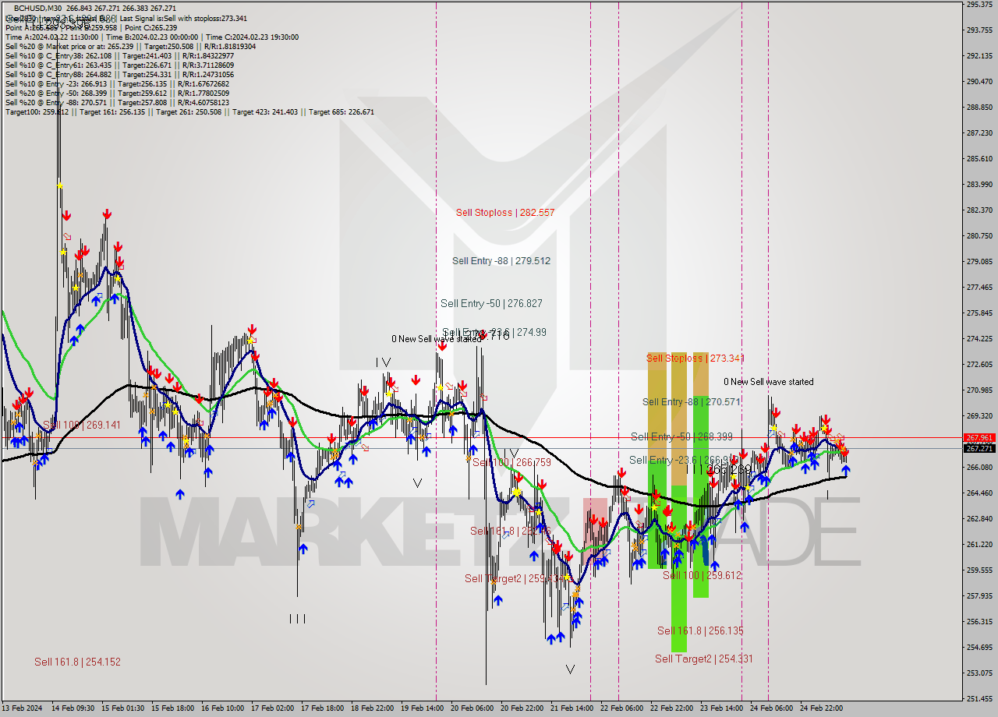Click the 290.470 price axis label
The image size is (998, 717).
tap(979, 81)
